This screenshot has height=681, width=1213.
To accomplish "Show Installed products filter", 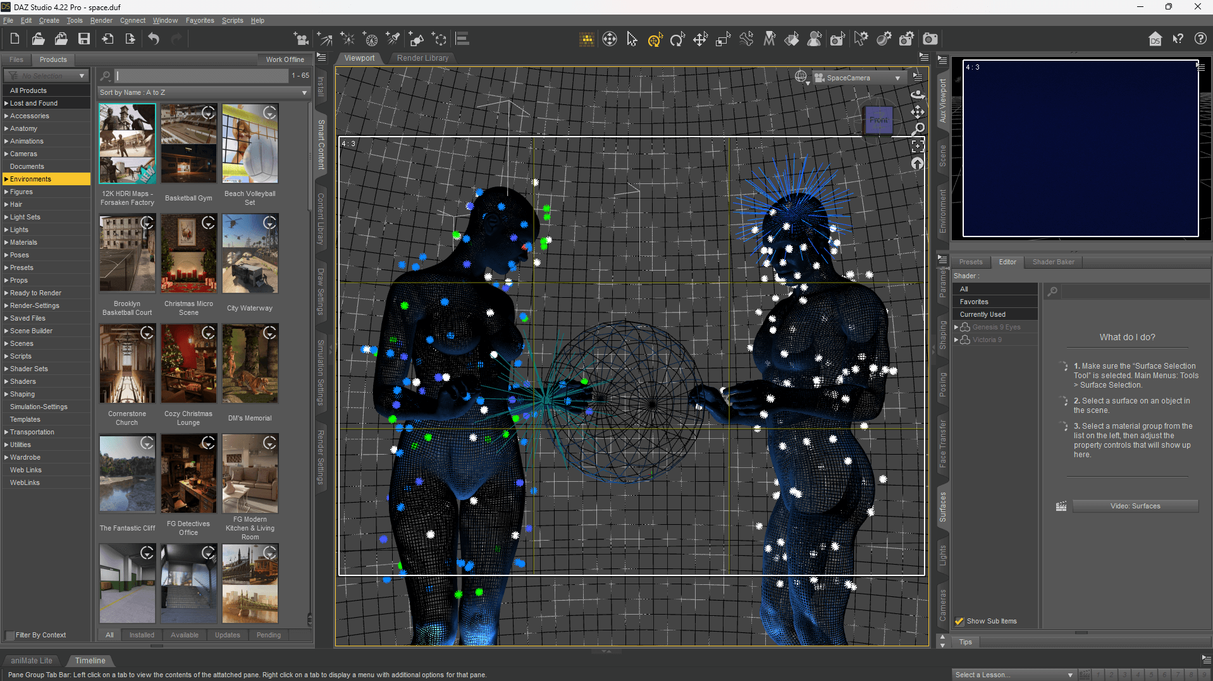I will (142, 635).
